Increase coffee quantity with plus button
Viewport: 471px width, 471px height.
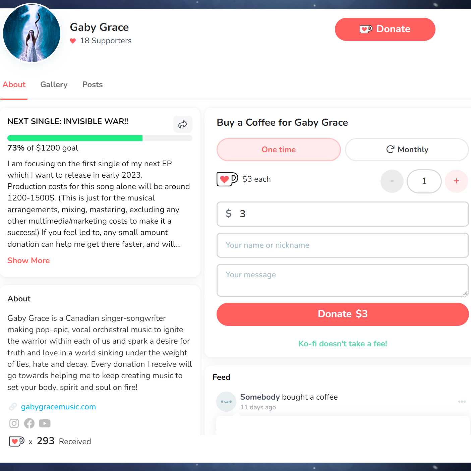click(x=456, y=181)
